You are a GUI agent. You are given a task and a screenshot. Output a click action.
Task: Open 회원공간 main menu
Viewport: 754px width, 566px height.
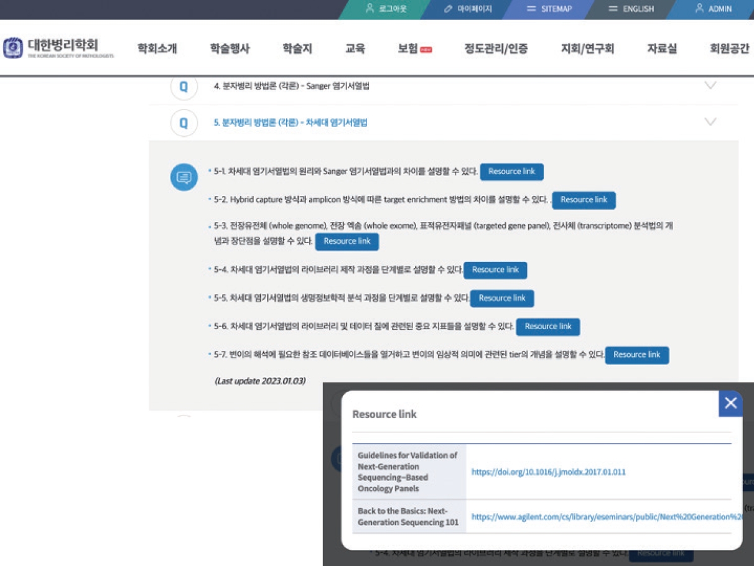pyautogui.click(x=730, y=49)
